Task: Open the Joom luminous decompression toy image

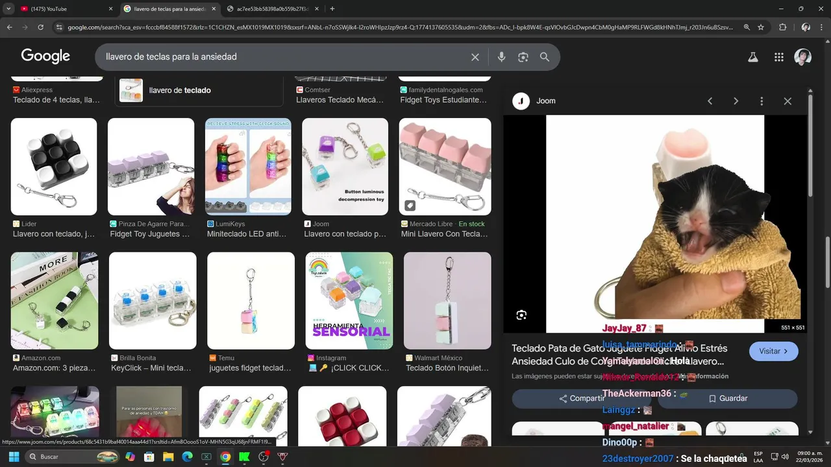Action: click(x=345, y=167)
